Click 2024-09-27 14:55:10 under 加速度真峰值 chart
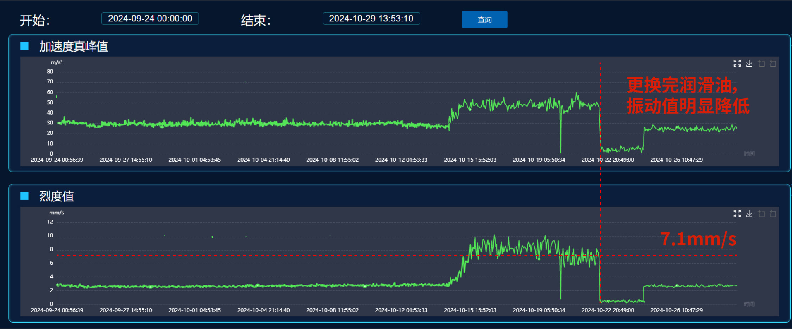The height and width of the screenshot is (329, 792). click(x=126, y=160)
